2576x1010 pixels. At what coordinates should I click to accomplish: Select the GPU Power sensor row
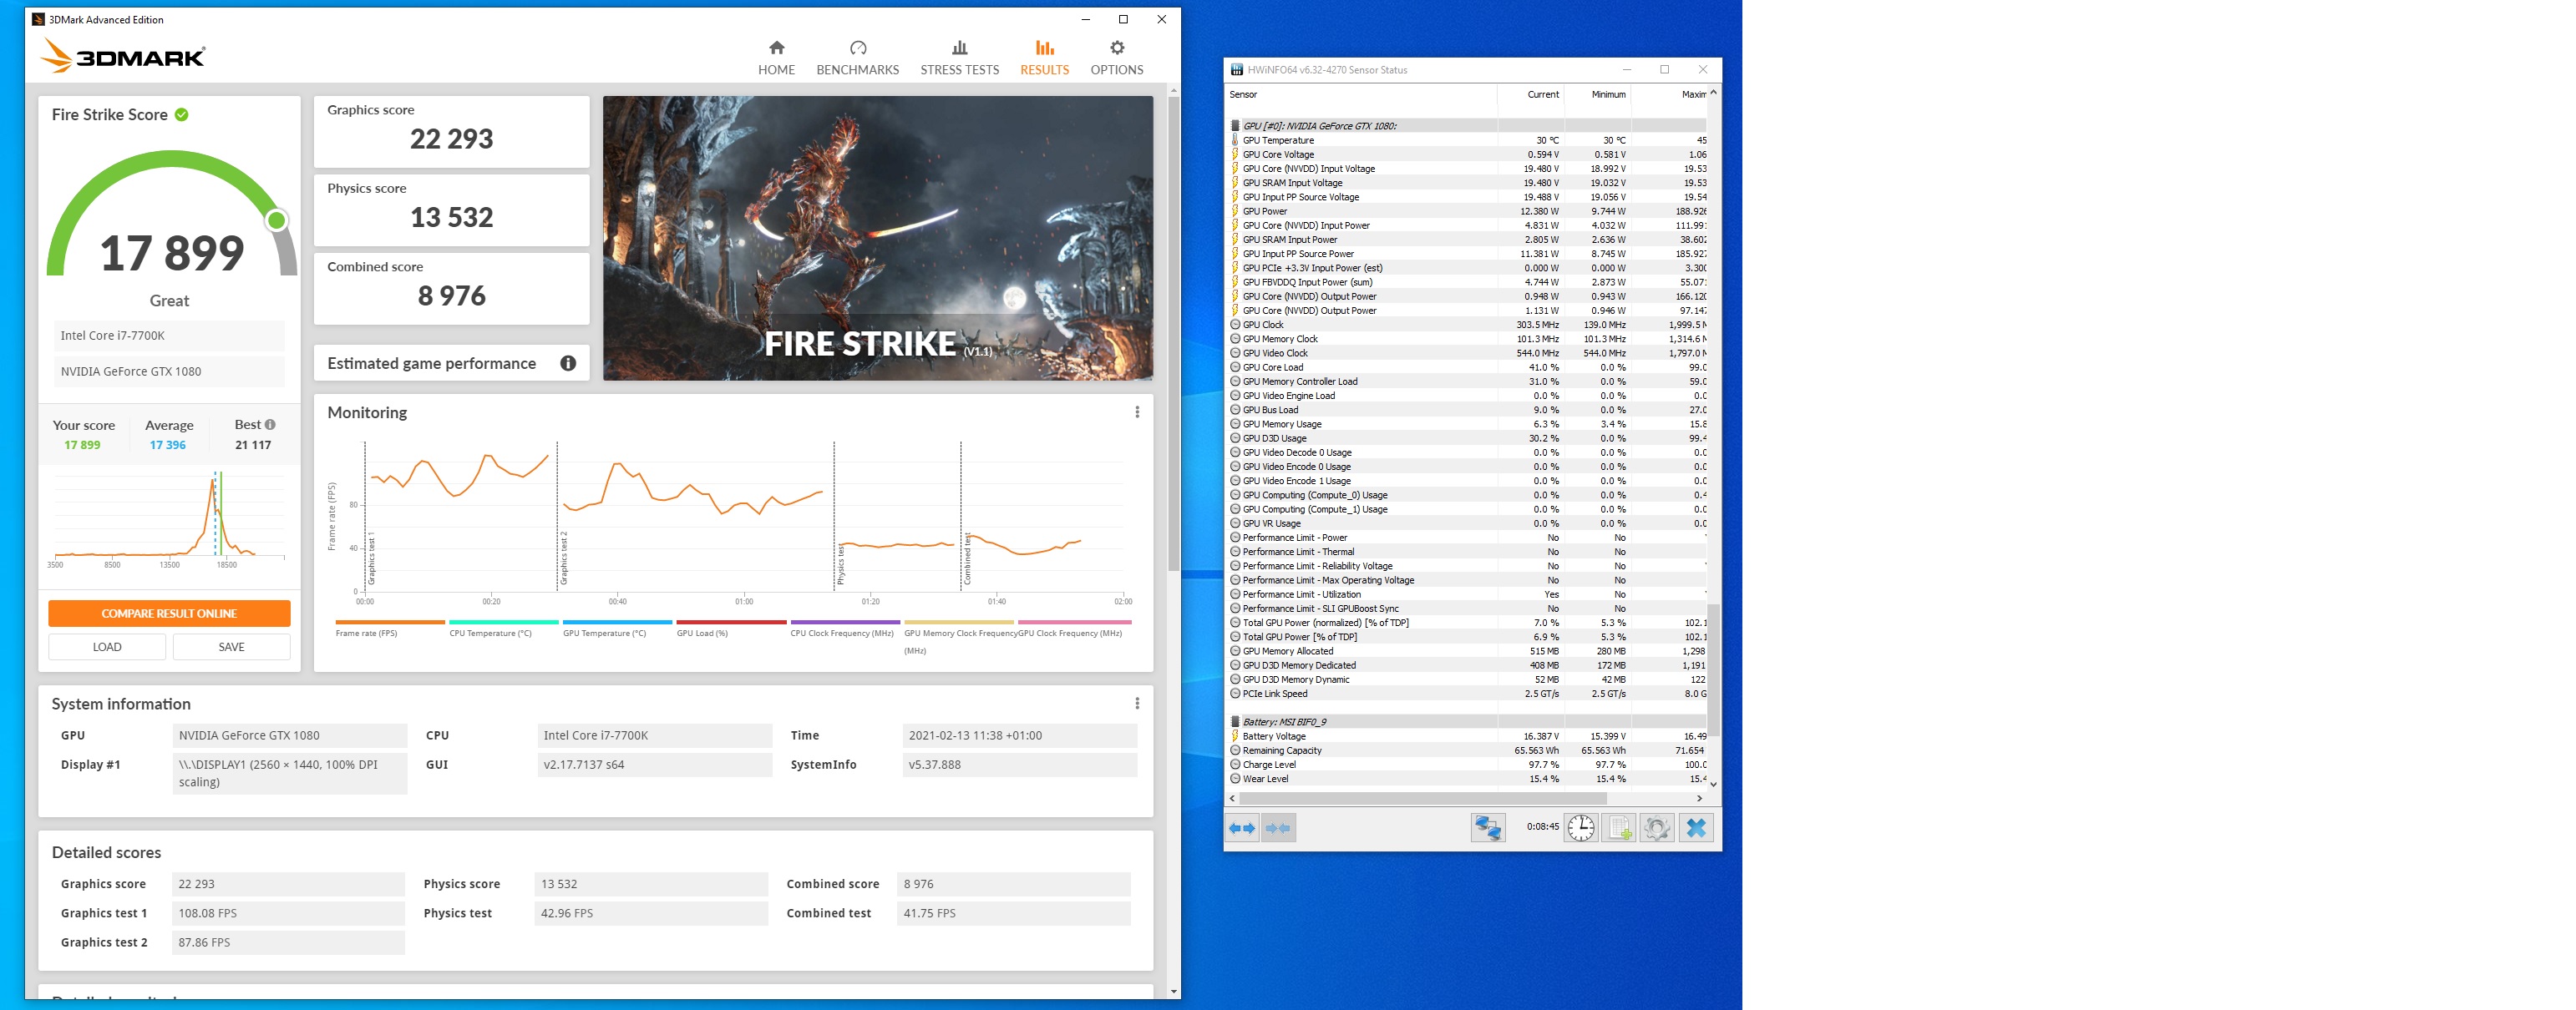click(x=1467, y=212)
